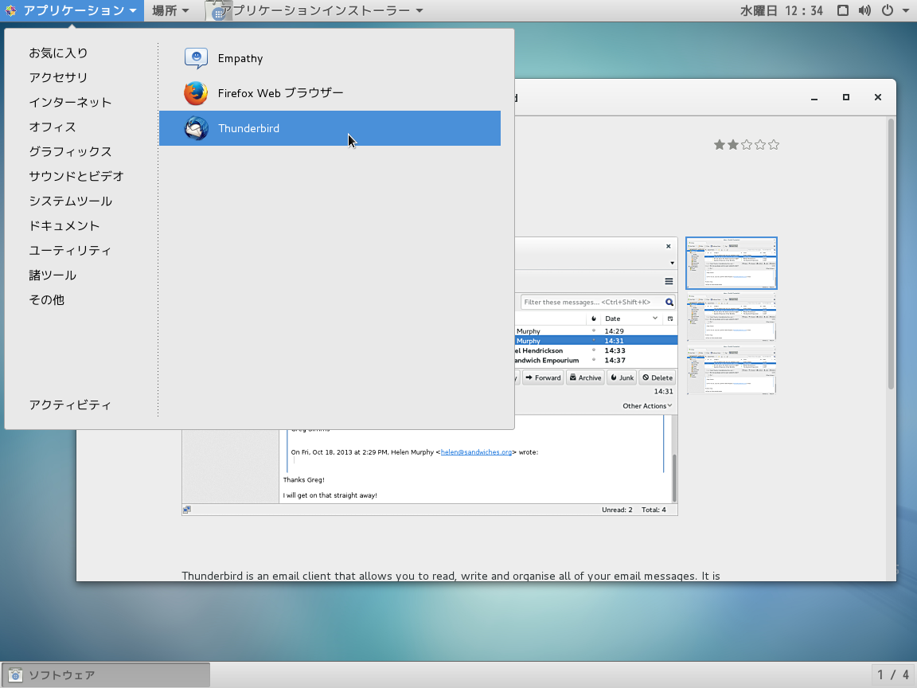This screenshot has width=917, height=688.
Task: Select the 諸ツール category
Action: pos(53,275)
